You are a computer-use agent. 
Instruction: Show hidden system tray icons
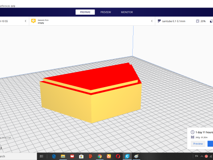202,156
